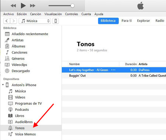The height and width of the screenshot is (140, 166).
Task: Go forward with the right chevron button
Action: (13, 21)
